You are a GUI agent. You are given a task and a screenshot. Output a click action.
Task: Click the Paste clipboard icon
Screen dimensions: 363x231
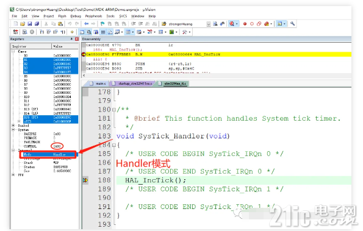tap(60, 24)
